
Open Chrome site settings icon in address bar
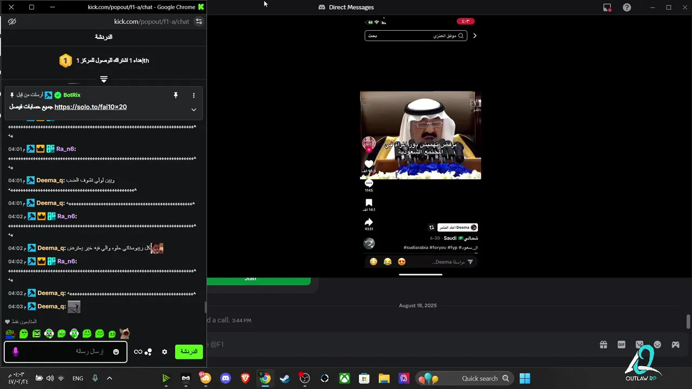(x=198, y=22)
